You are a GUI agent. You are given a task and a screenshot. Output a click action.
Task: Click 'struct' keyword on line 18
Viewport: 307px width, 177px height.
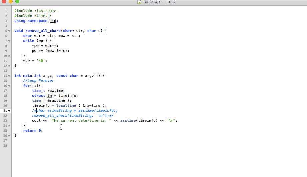coord(39,95)
